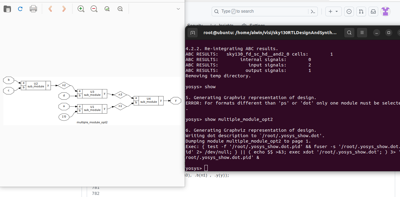Zoom graph to fit the window
The image size is (400, 197).
click(107, 9)
